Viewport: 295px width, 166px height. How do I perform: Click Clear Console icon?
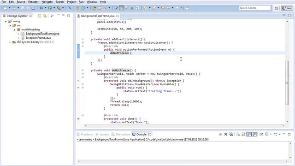[x=238, y=134]
